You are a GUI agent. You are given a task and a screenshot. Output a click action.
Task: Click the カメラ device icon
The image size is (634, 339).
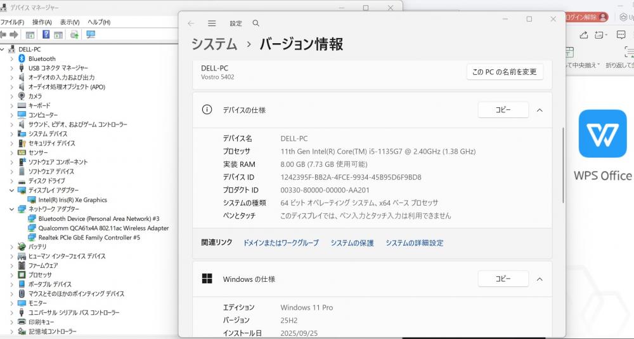pyautogui.click(x=22, y=96)
